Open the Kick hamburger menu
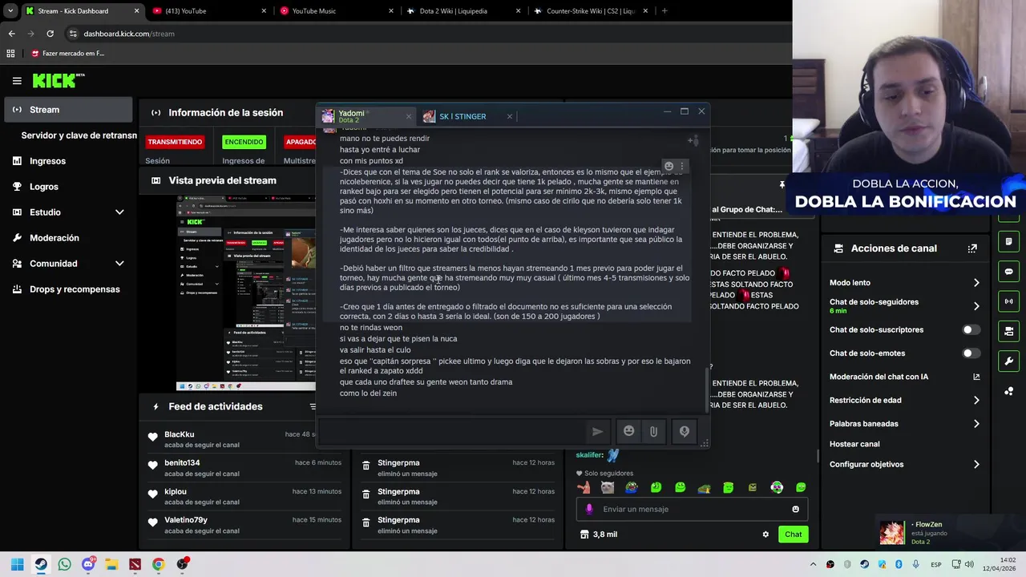The image size is (1026, 577). [x=17, y=80]
